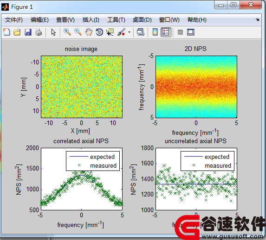The height and width of the screenshot is (240, 266).
Task: Click the correlated axial NPS plot area
Action: coord(82,179)
